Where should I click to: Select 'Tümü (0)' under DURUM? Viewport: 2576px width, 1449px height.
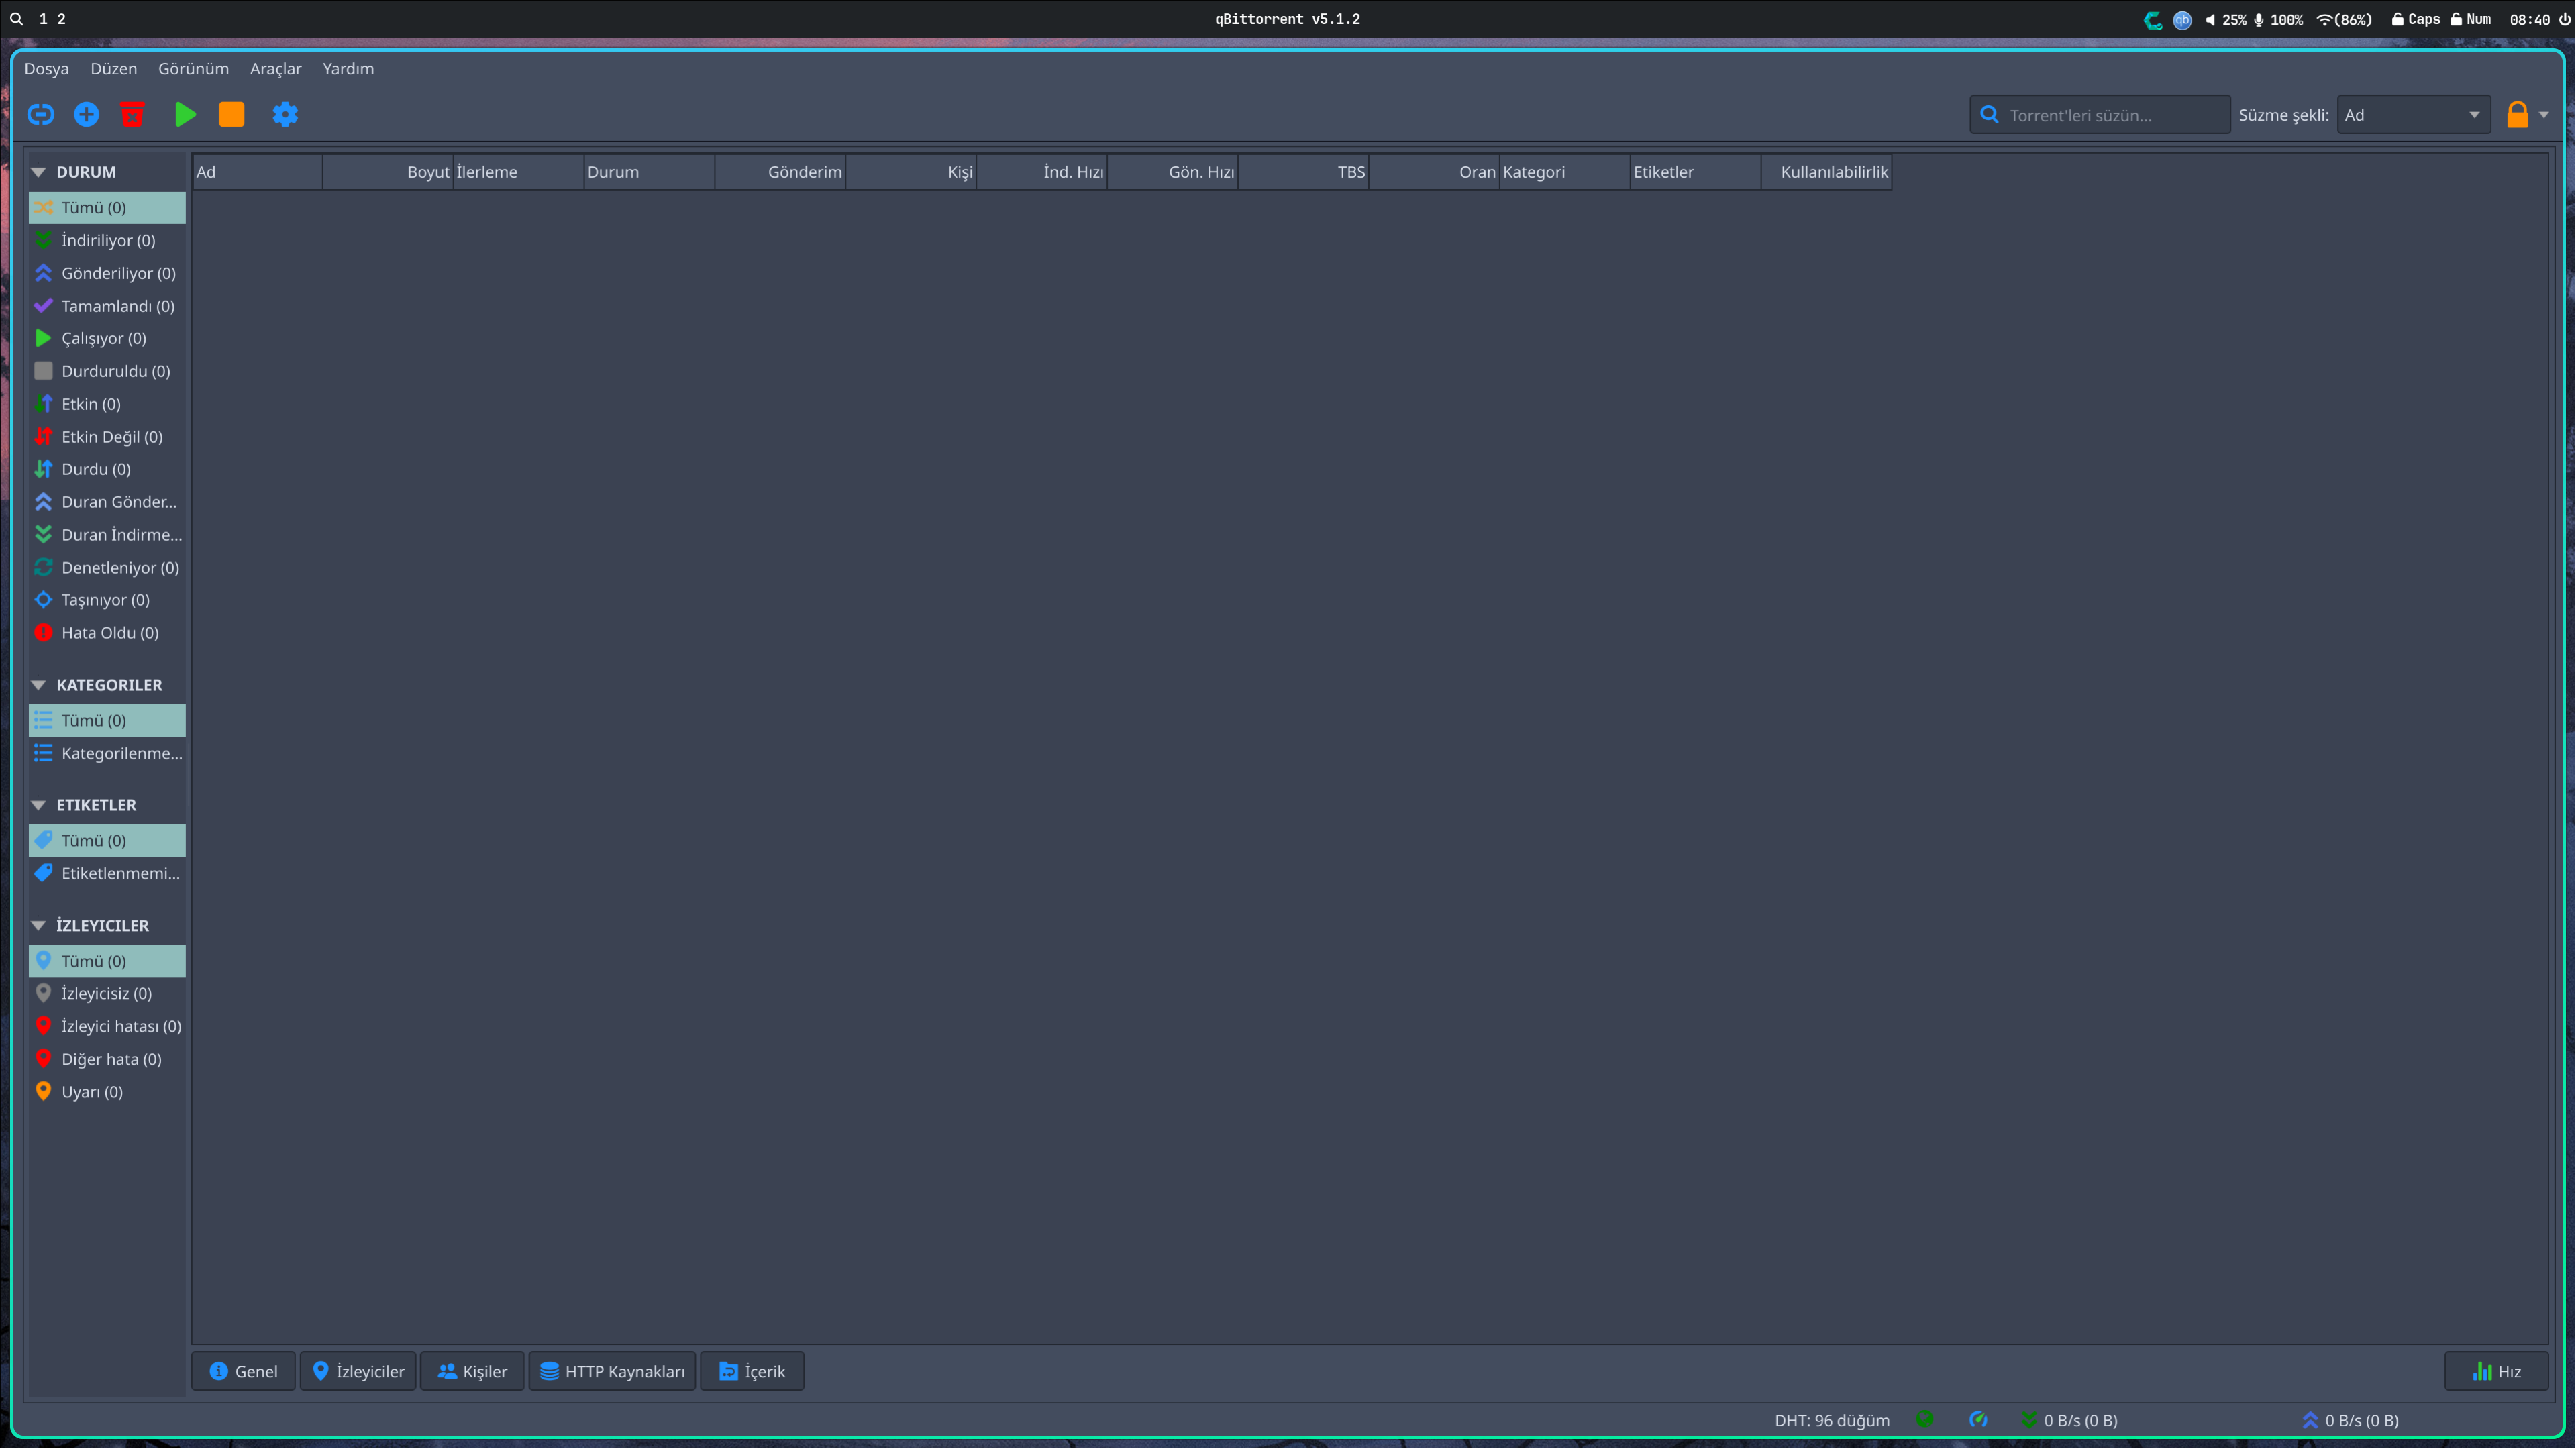[x=107, y=208]
